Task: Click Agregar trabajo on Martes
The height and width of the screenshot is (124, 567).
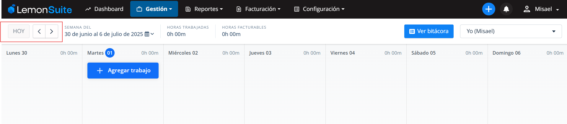Action: click(x=123, y=71)
